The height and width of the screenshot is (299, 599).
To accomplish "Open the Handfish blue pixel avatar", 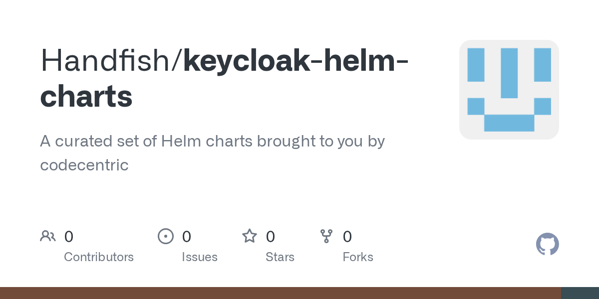I will pyautogui.click(x=509, y=90).
